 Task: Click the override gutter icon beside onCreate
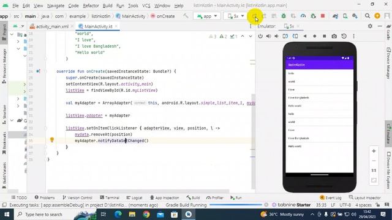[38, 71]
